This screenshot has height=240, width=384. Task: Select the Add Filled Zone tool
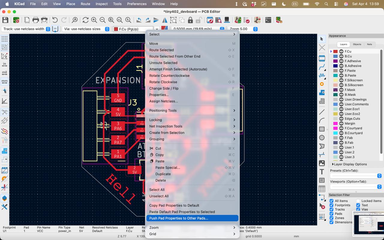tap(322, 93)
